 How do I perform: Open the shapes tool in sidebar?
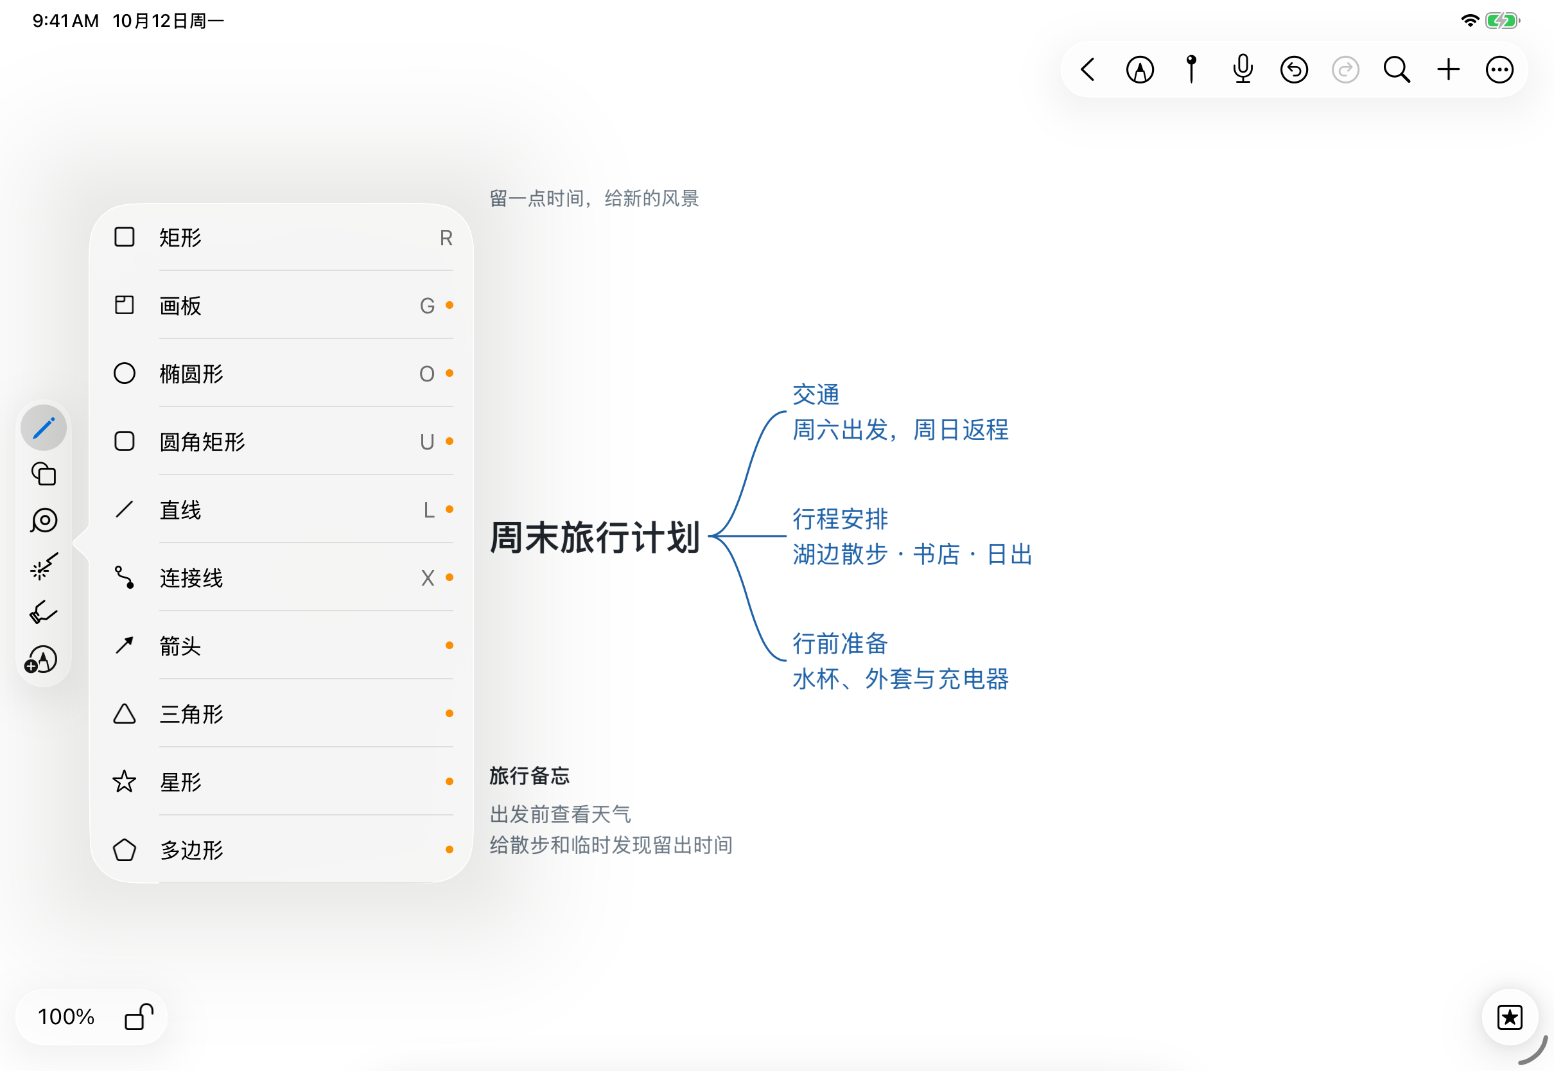[x=44, y=474]
